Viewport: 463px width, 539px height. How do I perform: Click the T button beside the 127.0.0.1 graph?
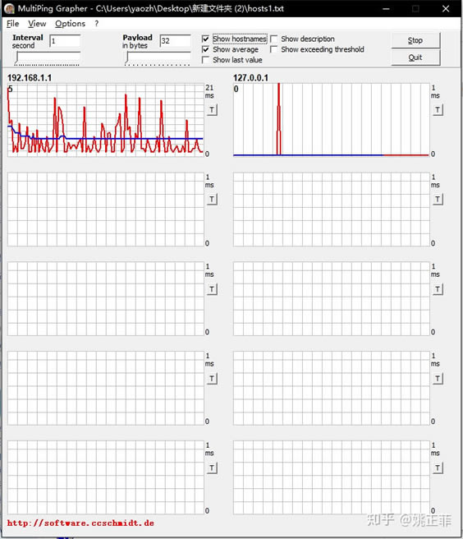coord(438,110)
